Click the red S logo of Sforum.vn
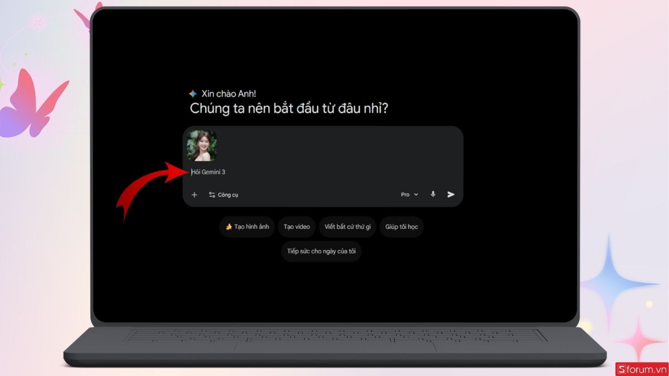 click(x=622, y=369)
